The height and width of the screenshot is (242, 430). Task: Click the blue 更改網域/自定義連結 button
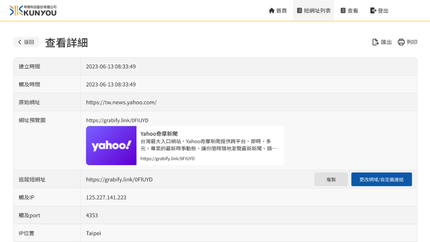click(381, 179)
